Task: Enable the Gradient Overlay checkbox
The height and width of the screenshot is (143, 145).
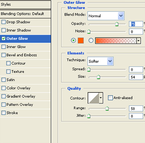Action: tap(3, 96)
